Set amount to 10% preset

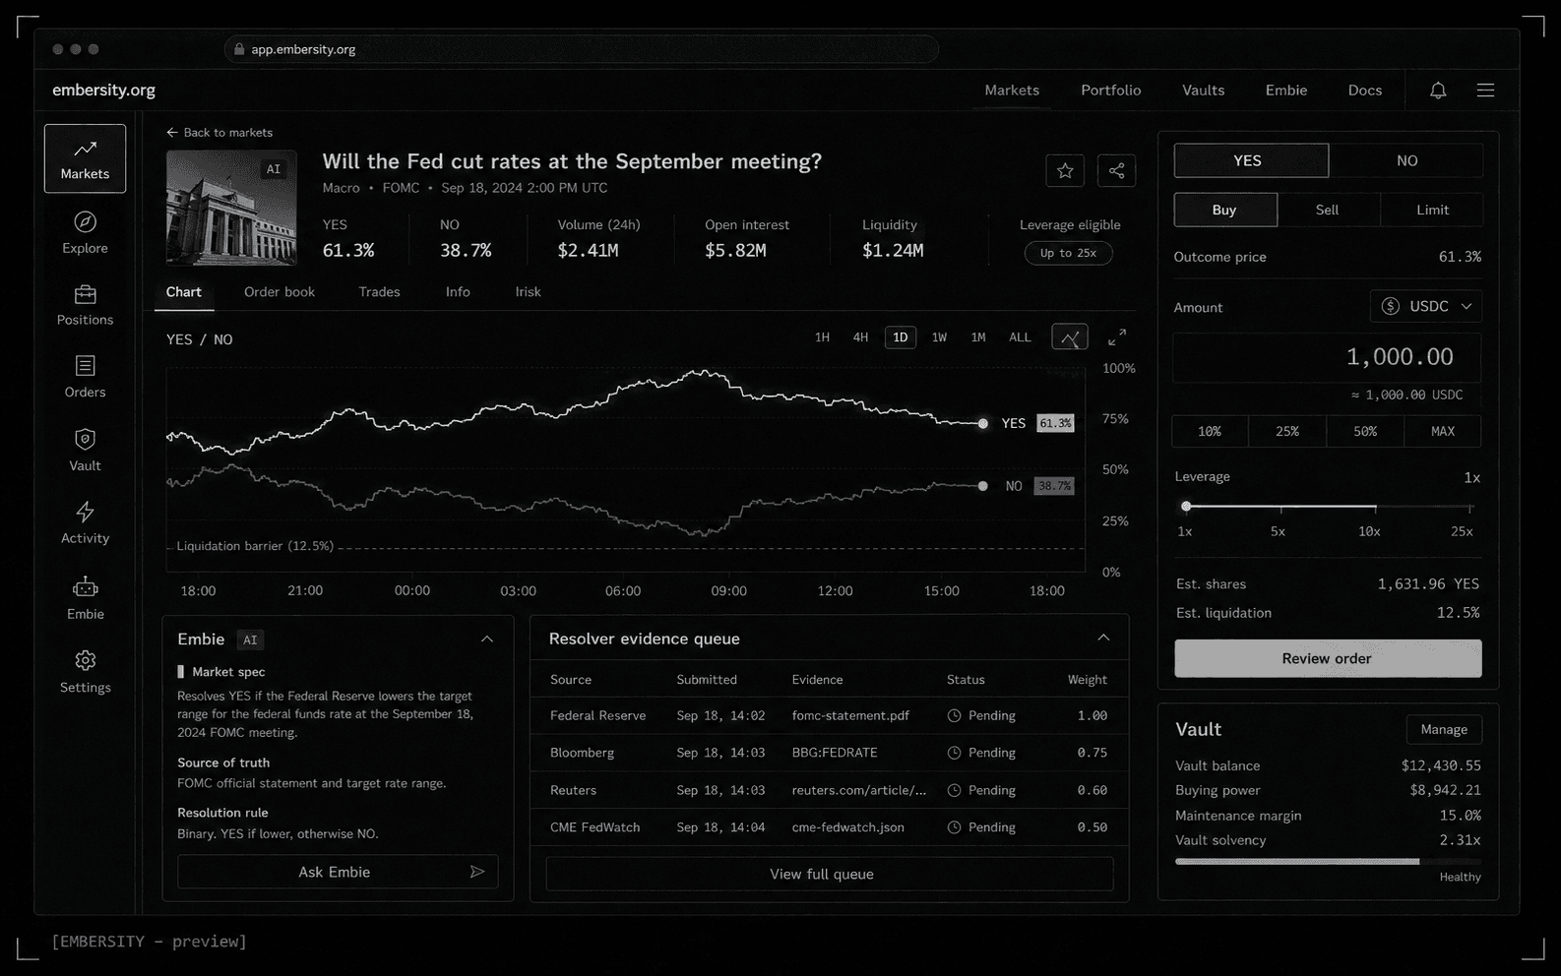pos(1210,432)
